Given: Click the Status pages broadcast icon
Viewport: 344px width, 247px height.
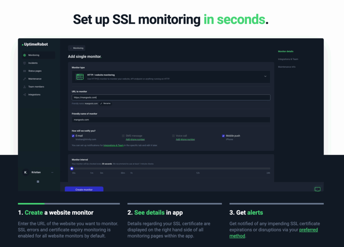Looking at the screenshot, I should pos(25,71).
